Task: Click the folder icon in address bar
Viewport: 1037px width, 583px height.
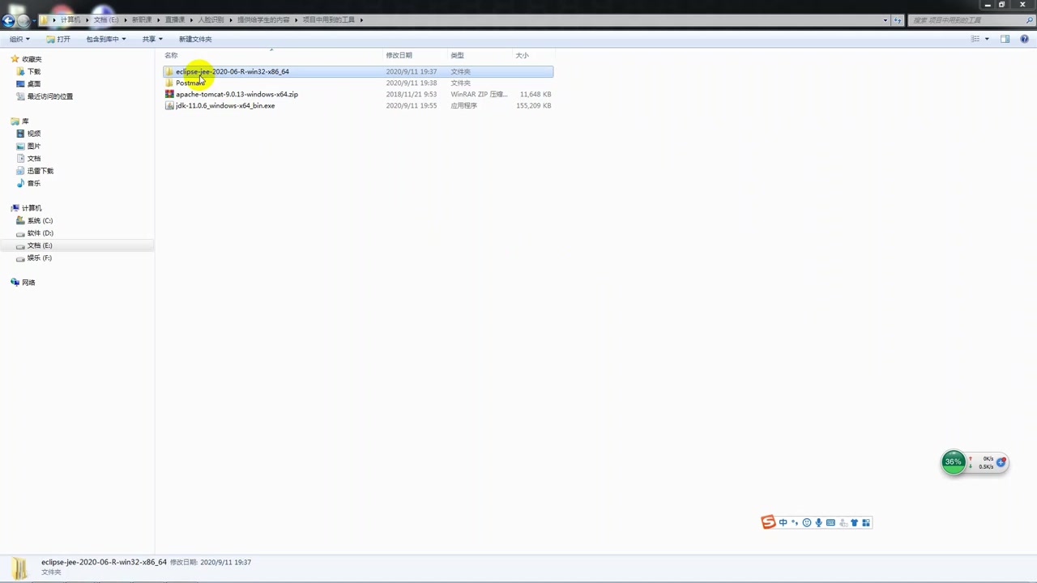Action: (x=45, y=19)
